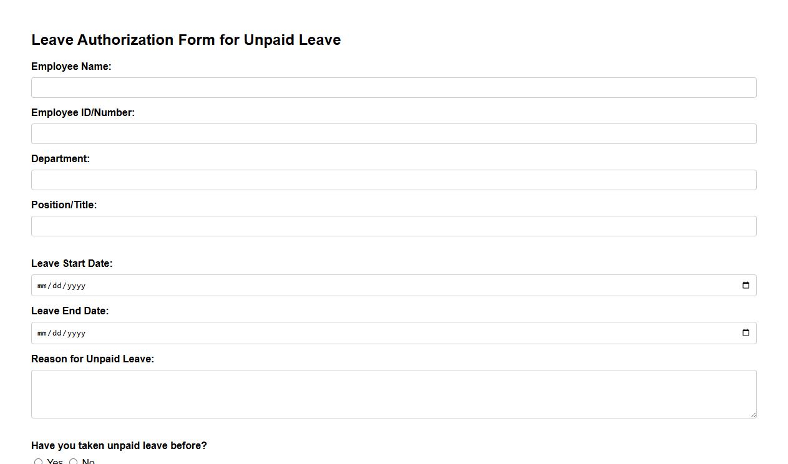Click the Position/Title text box
Screen dimensions: 788x464
[394, 226]
